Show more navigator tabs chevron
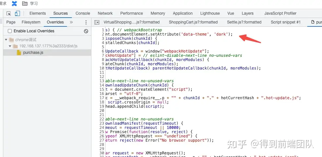322x157 pixels. (71, 22)
